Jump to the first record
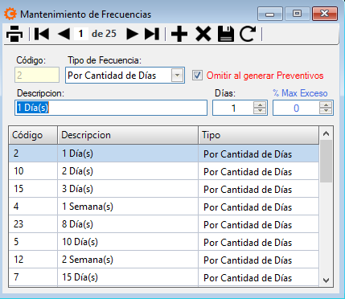The image size is (345, 299). (42, 34)
